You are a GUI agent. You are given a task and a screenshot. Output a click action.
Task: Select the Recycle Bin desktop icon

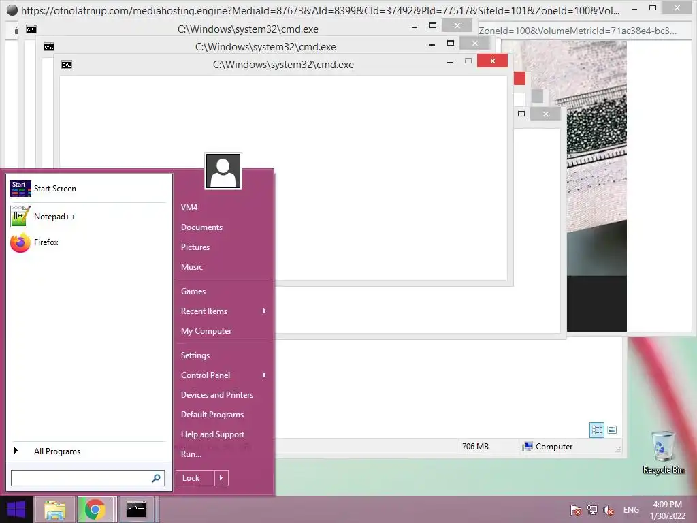click(x=663, y=453)
